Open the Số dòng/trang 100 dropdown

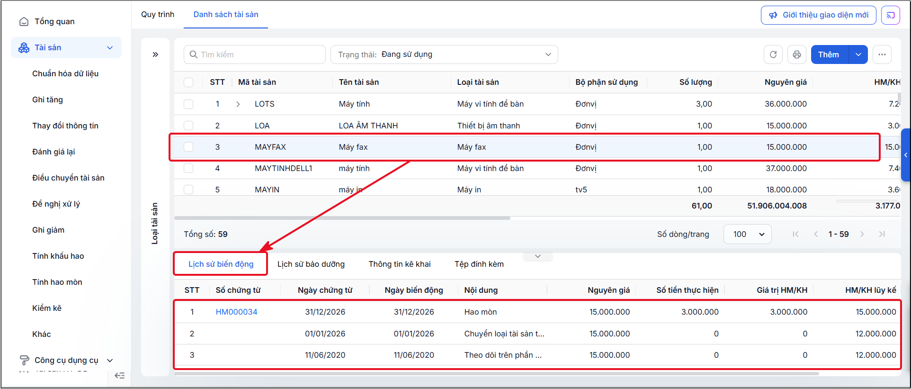point(748,234)
